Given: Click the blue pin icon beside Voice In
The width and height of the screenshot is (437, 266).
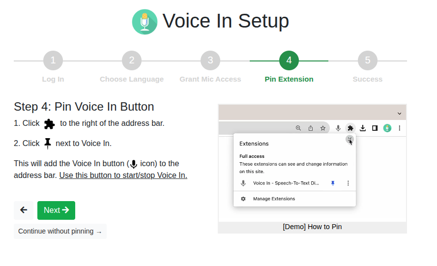Looking at the screenshot, I should 333,183.
